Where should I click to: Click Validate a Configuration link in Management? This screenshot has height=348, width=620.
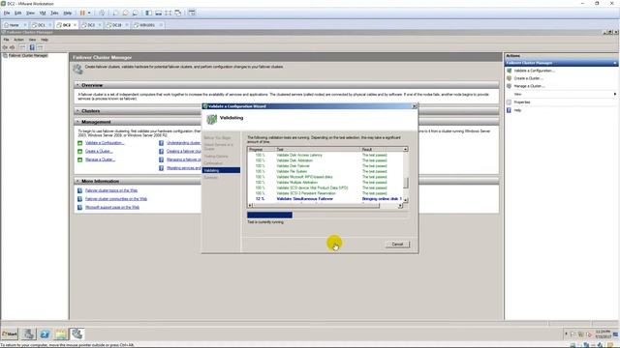(x=105, y=143)
